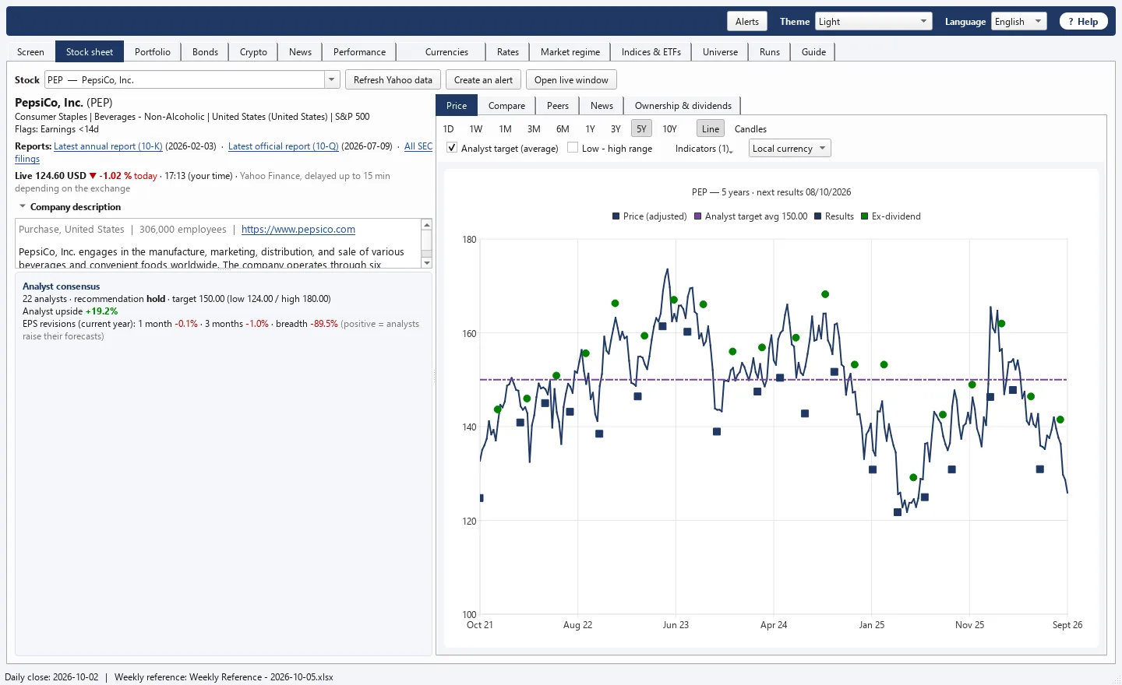This screenshot has height=685, width=1122.
Task: Click Open live window button
Action: pyautogui.click(x=571, y=80)
